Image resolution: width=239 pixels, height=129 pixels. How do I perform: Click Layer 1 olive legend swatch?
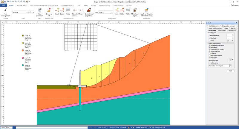[x=23, y=35]
